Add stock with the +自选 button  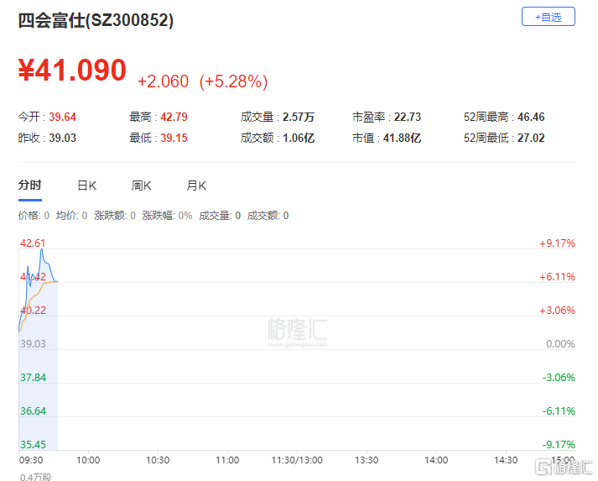click(548, 17)
